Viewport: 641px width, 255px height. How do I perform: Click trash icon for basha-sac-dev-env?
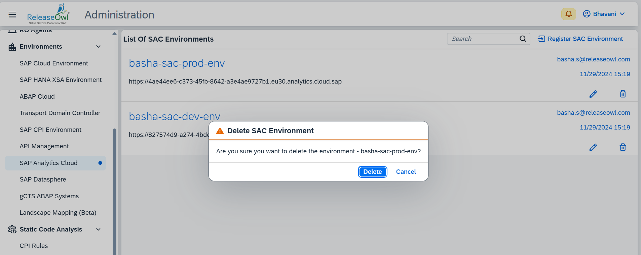point(623,147)
